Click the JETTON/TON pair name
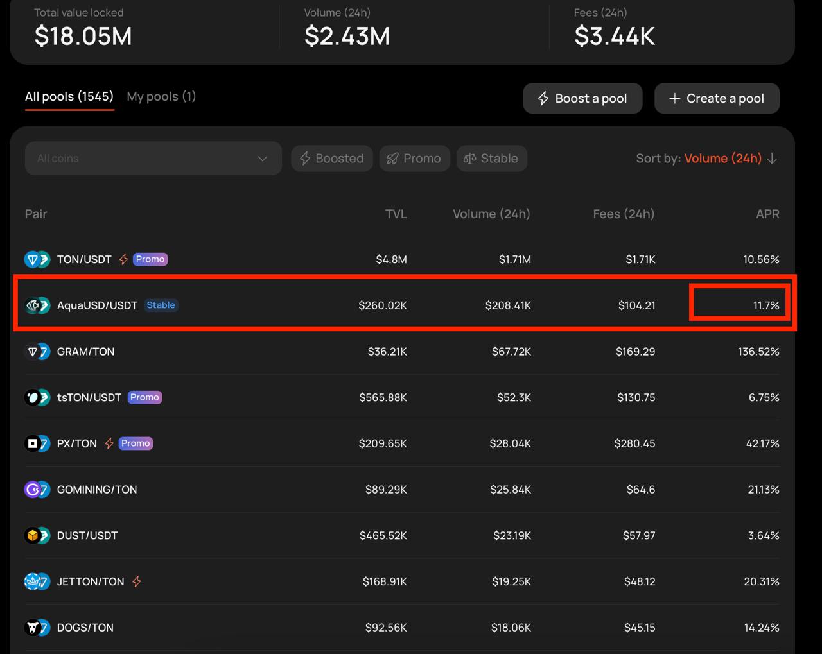 (x=91, y=581)
